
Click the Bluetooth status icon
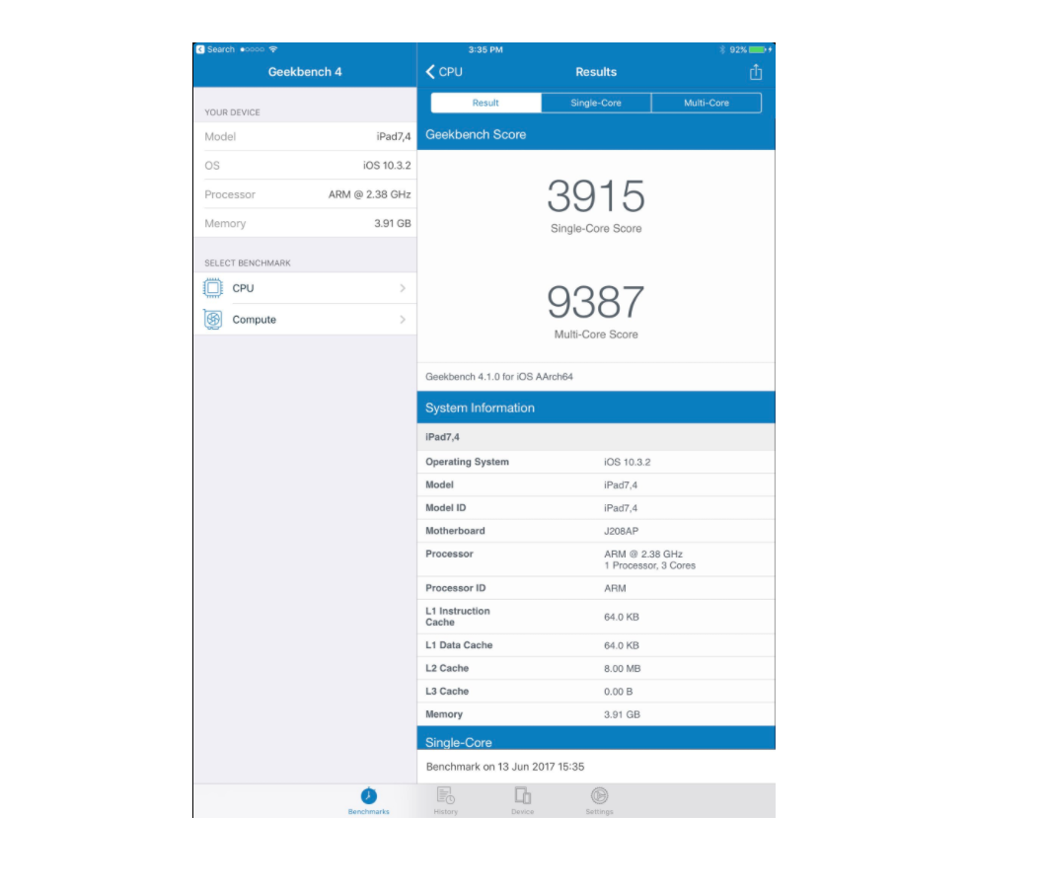(722, 49)
